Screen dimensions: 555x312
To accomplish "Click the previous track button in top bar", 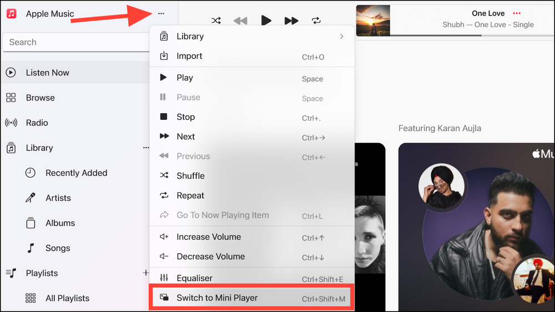I will tap(241, 21).
